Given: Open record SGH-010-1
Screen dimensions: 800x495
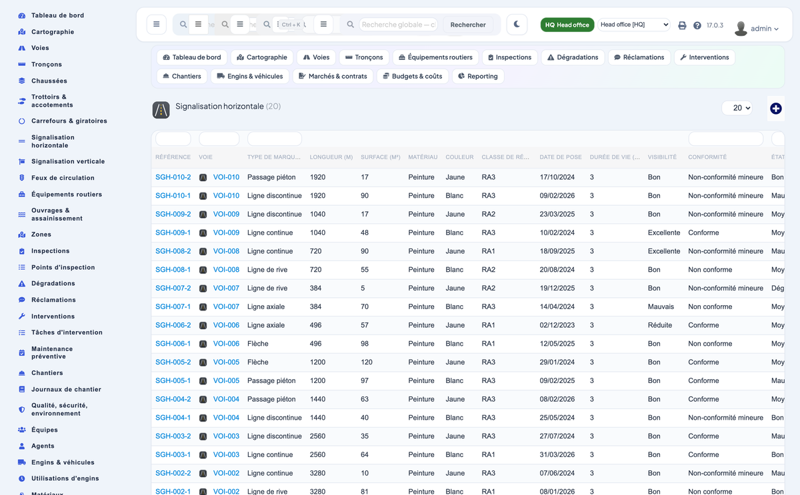Looking at the screenshot, I should click(x=173, y=196).
